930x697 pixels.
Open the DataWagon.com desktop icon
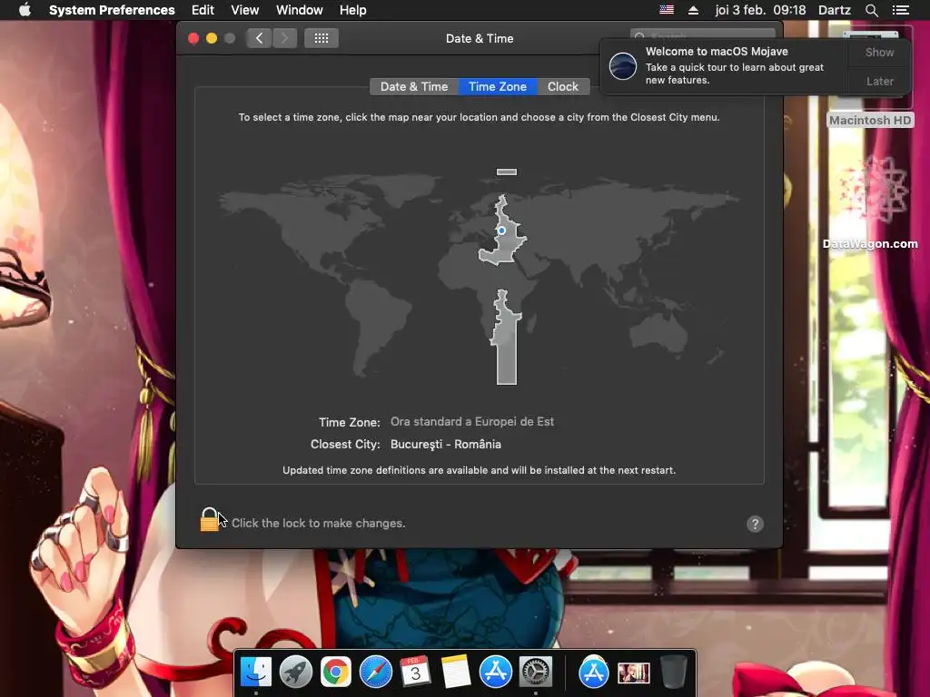click(870, 202)
